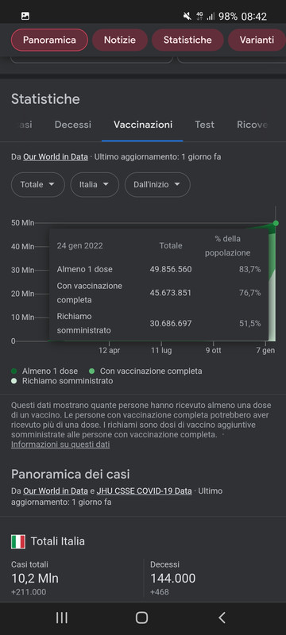Tap the Android home button icon
Viewport: 286px width, 635px height.
tap(141, 618)
